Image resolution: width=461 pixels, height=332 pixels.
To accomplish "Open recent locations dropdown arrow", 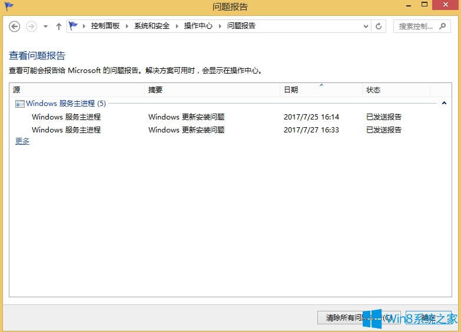I will pos(45,26).
